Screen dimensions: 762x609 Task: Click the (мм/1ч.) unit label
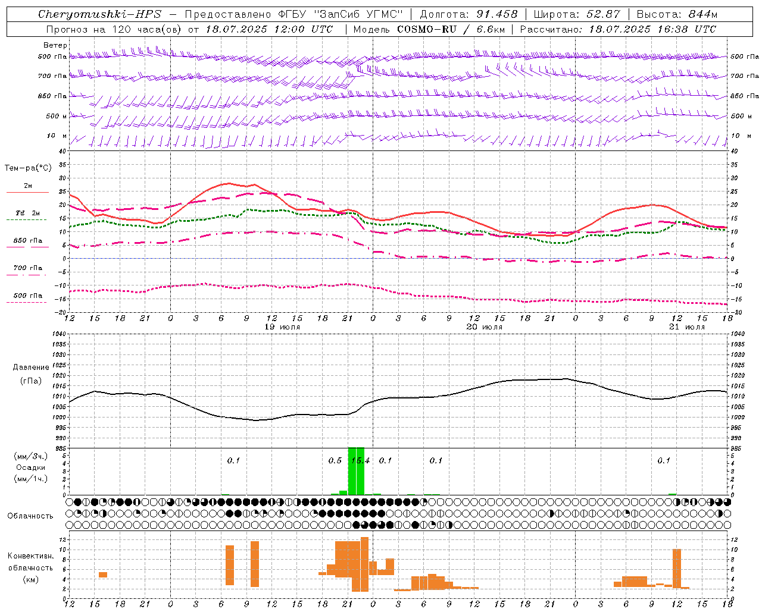click(x=30, y=479)
